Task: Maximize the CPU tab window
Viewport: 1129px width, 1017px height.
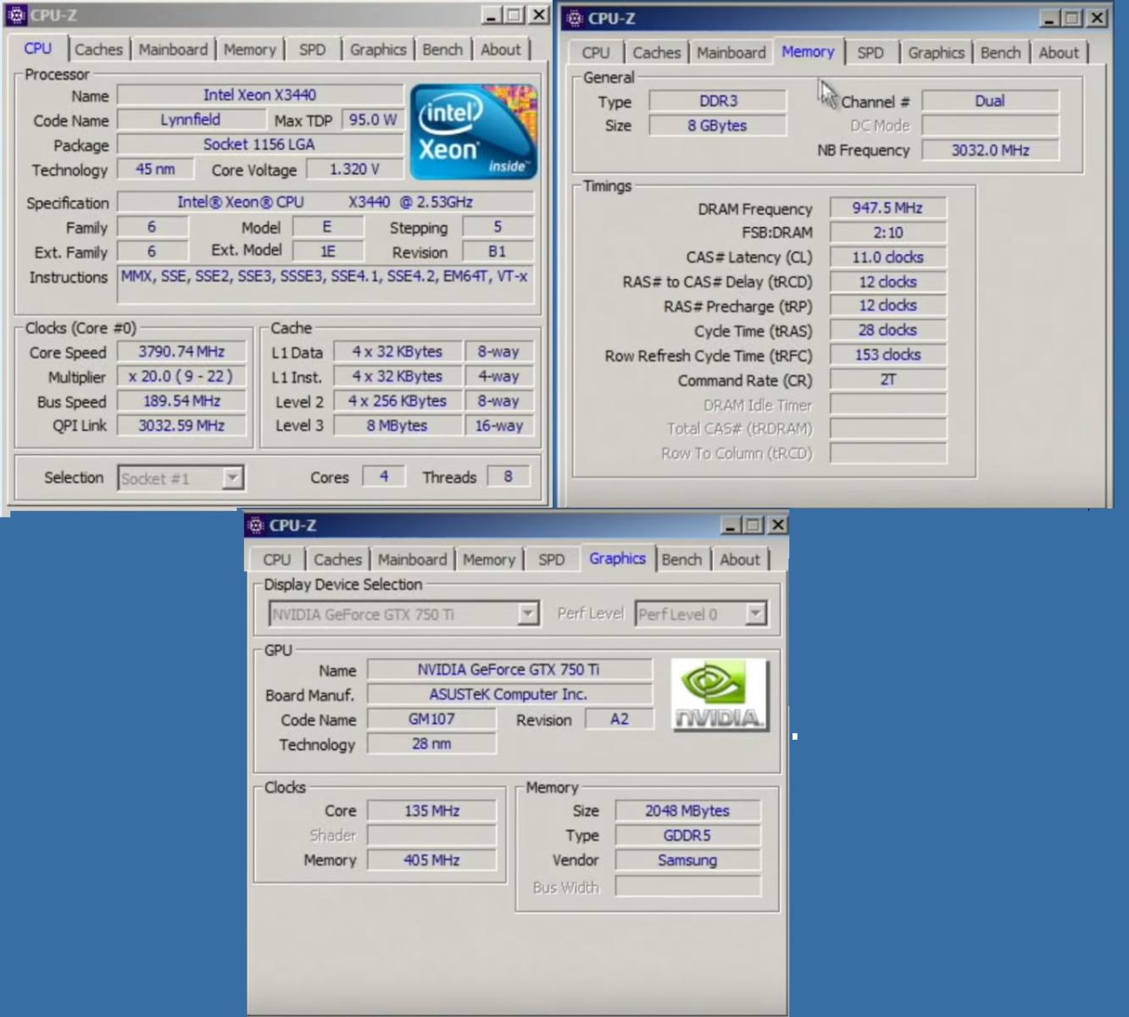Action: click(514, 14)
